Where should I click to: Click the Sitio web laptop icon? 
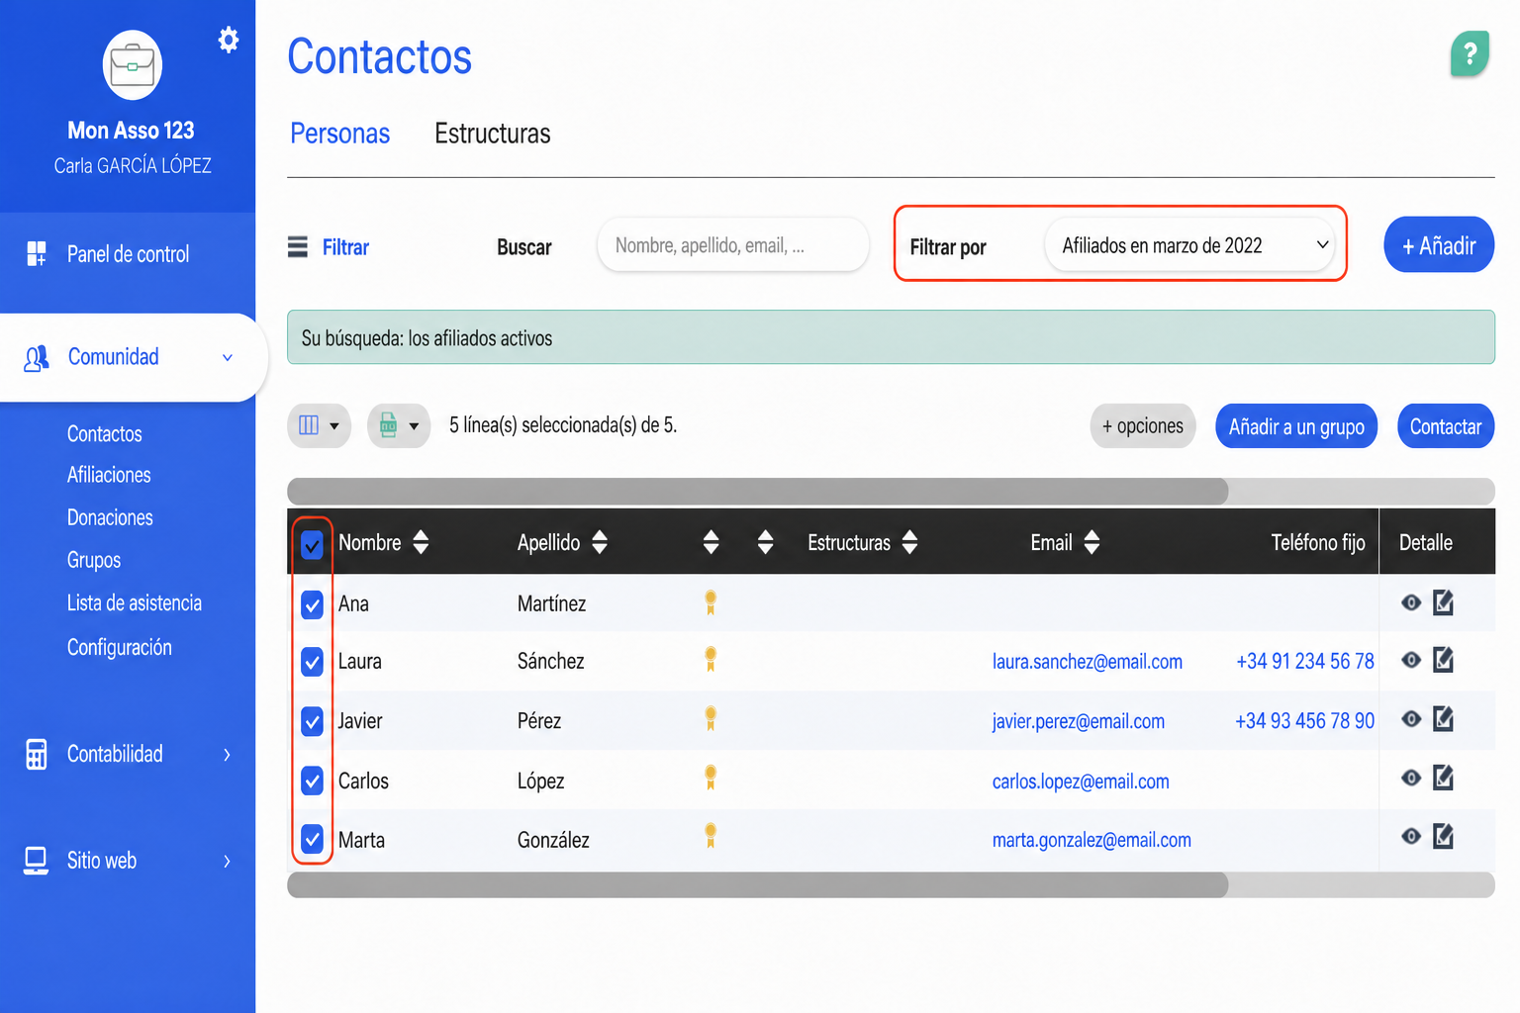37,861
